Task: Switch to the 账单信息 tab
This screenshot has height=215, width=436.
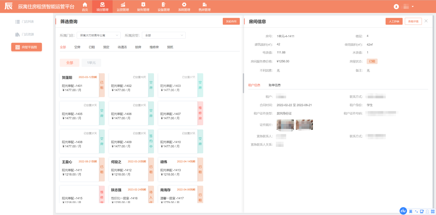Action: (x=275, y=85)
